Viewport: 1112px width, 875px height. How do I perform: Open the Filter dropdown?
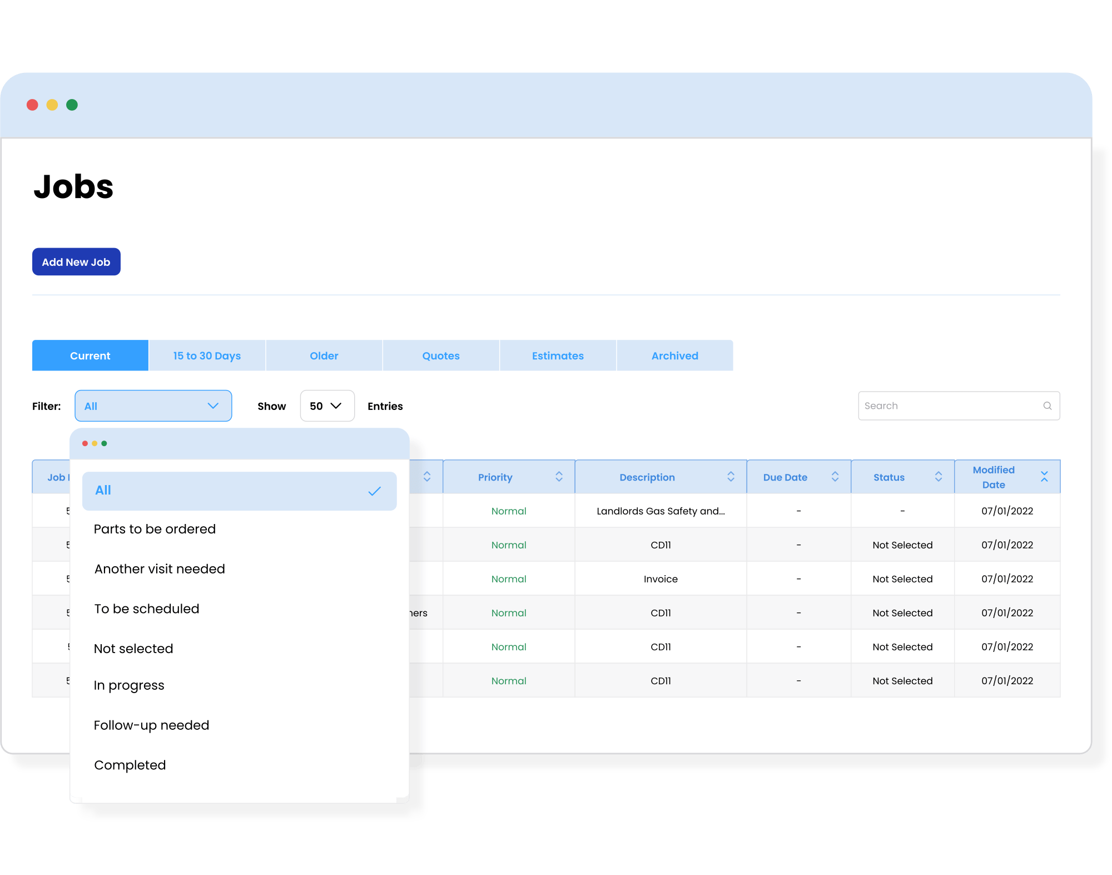[153, 406]
